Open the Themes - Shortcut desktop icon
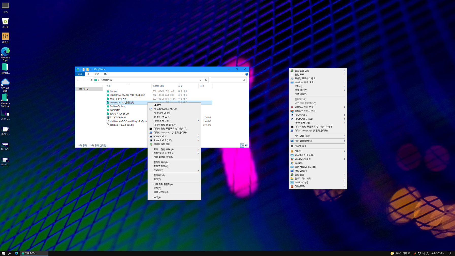 (x=5, y=101)
